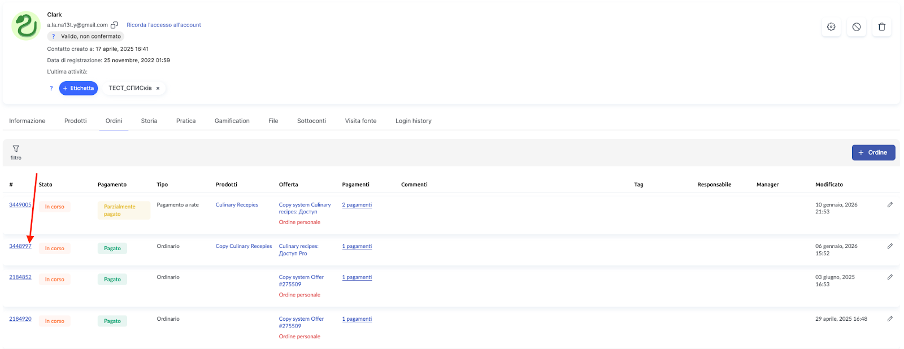Sort by the Modificato column header
Viewport: 904px width, 349px height.
click(829, 185)
